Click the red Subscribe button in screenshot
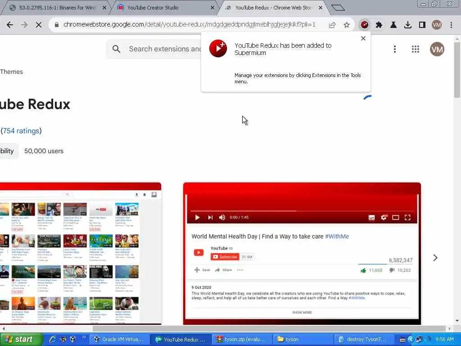The image size is (461, 346). [x=225, y=257]
